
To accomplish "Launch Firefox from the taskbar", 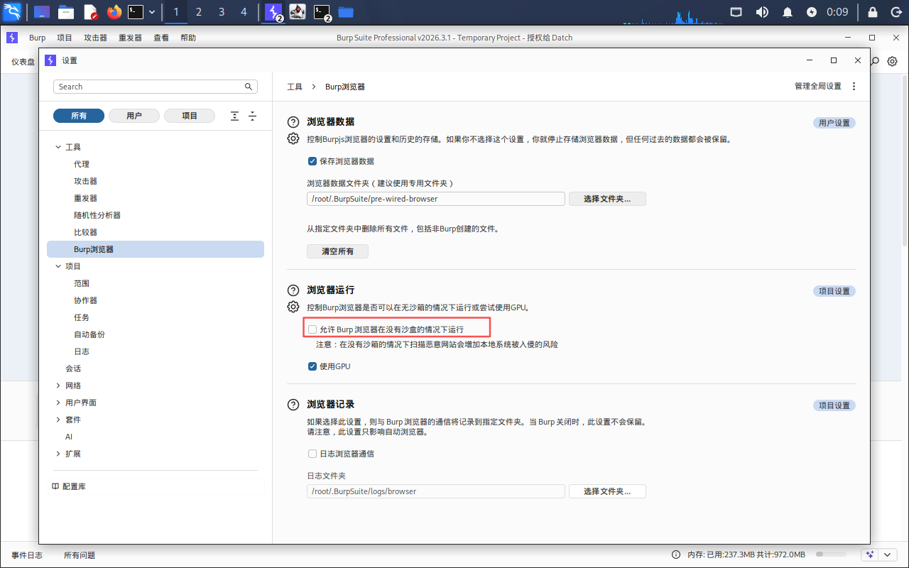I will [114, 12].
